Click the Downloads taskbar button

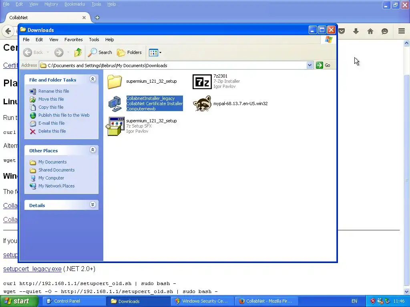coord(139,301)
